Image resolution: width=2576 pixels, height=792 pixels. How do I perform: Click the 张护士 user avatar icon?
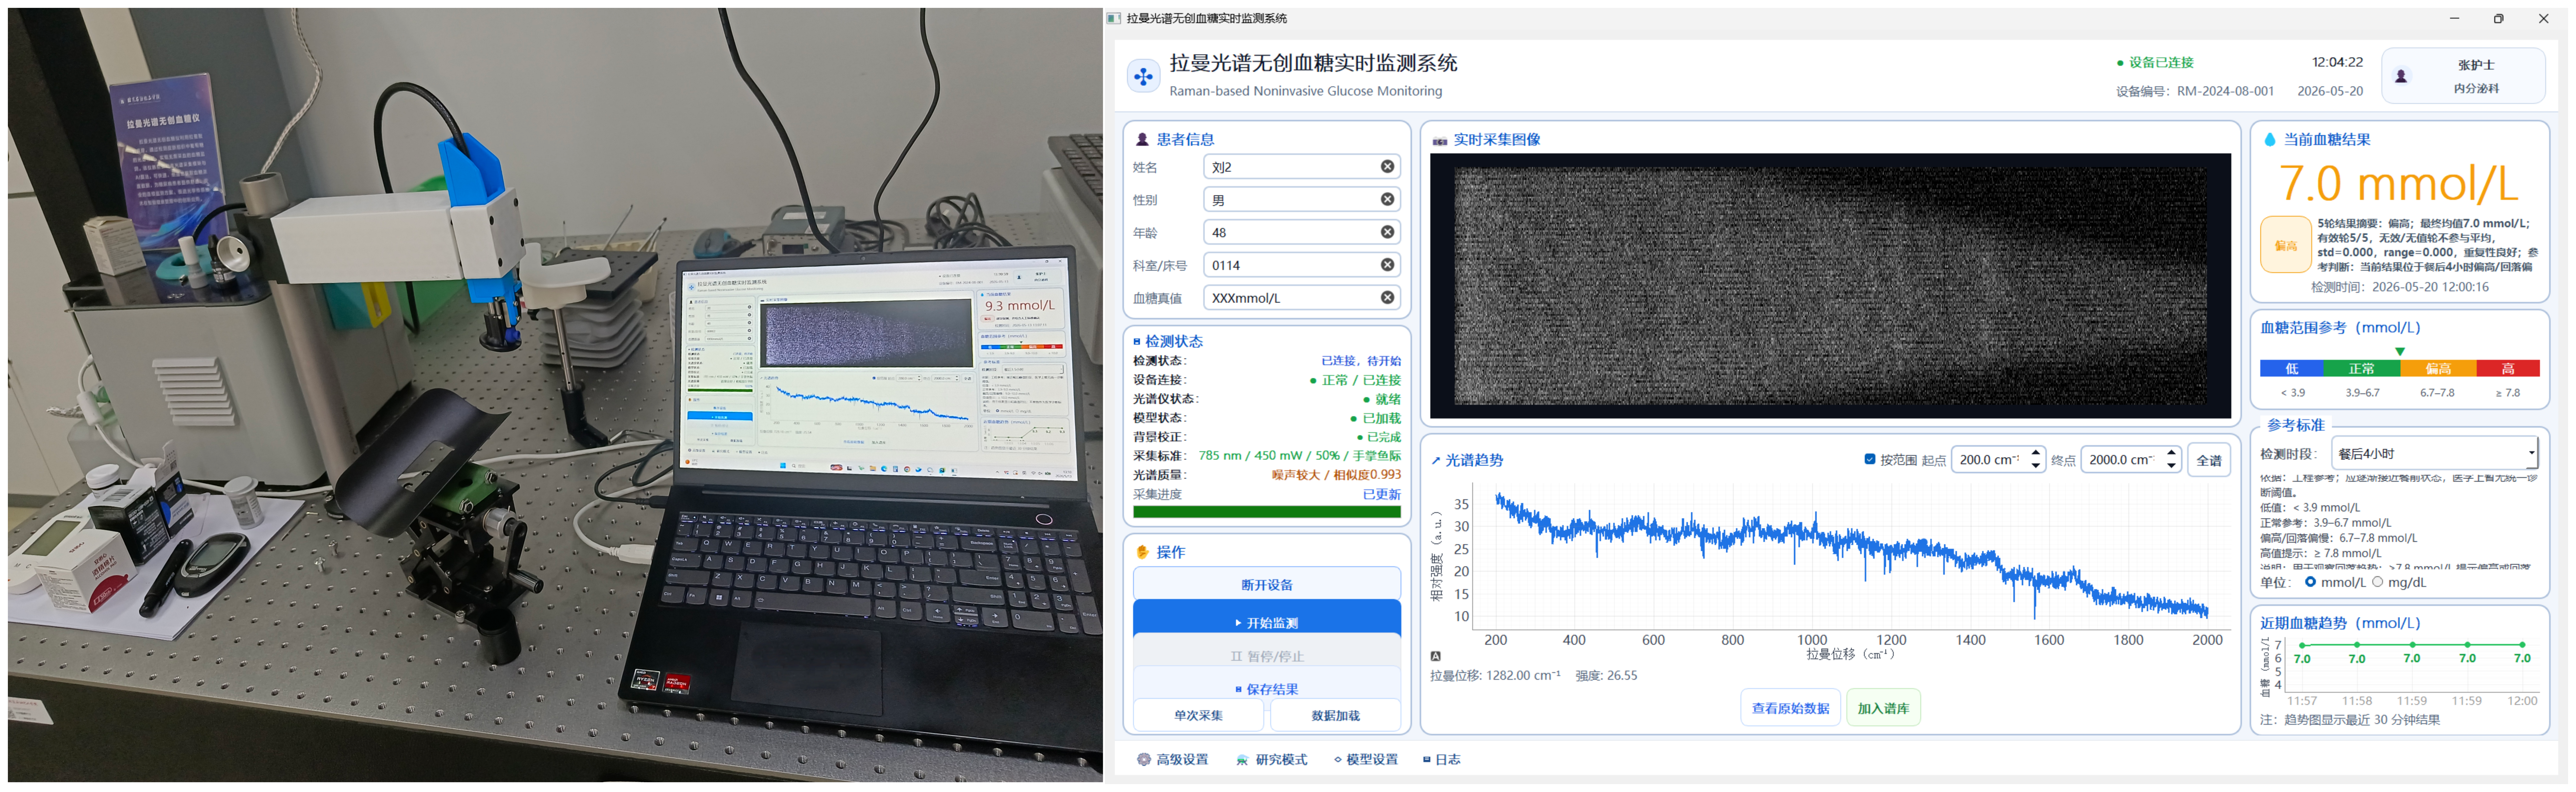[x=2401, y=76]
